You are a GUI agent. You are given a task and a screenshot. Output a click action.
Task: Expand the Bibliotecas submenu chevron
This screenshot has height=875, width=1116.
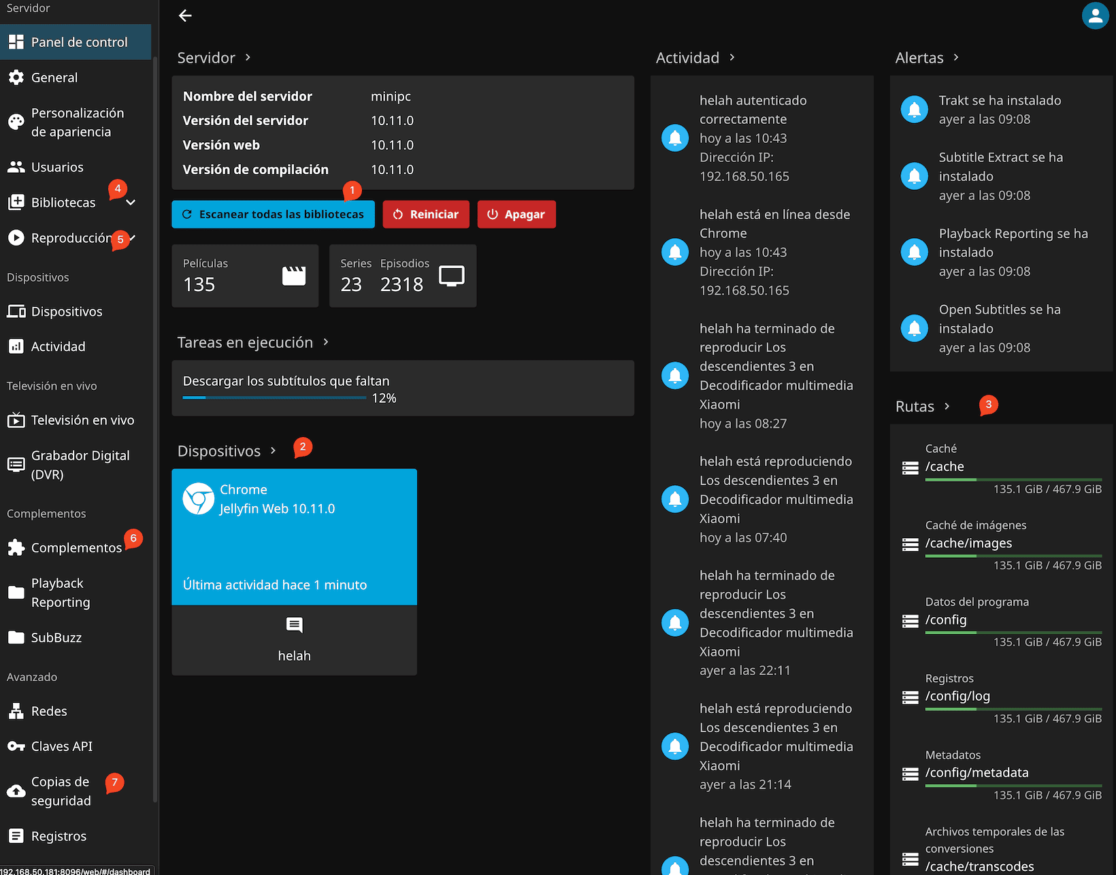[x=131, y=203]
